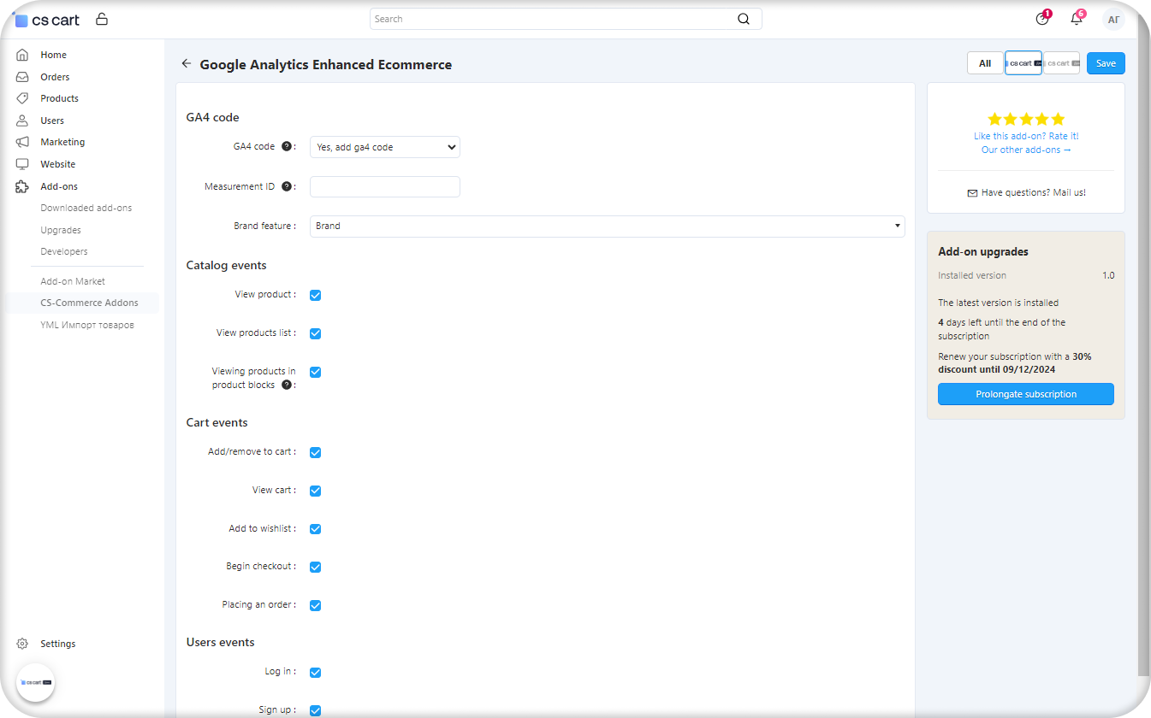The width and height of the screenshot is (1151, 718).
Task: Open the GA4 code dropdown
Action: tap(385, 147)
